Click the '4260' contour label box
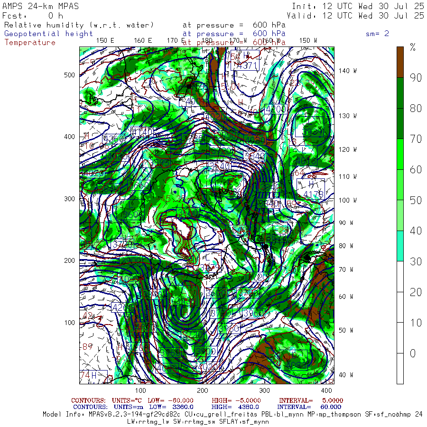Screen dimensions: 427x427 122,308
